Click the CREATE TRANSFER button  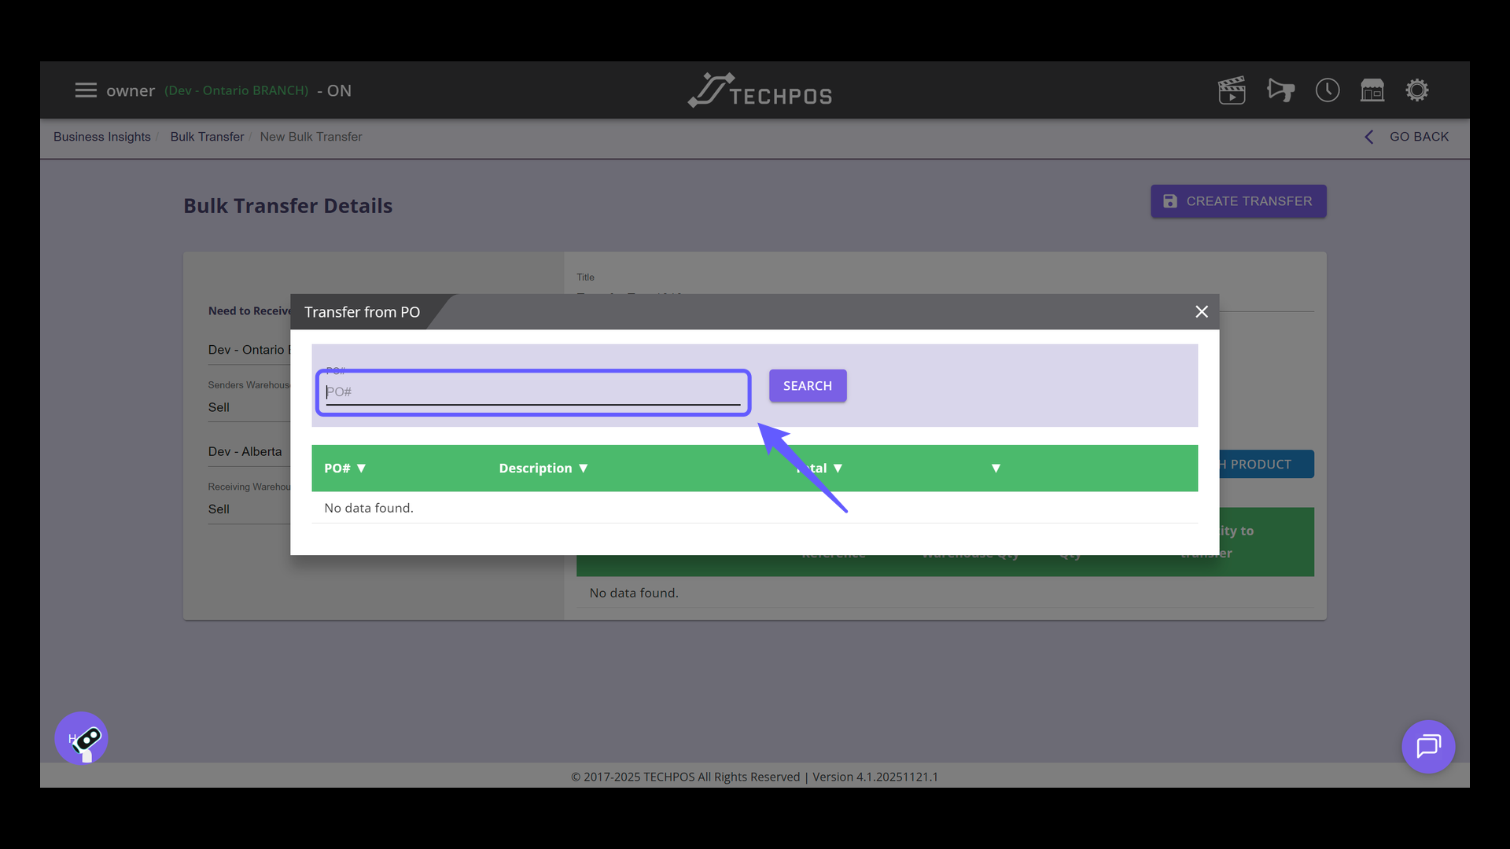pyautogui.click(x=1238, y=201)
